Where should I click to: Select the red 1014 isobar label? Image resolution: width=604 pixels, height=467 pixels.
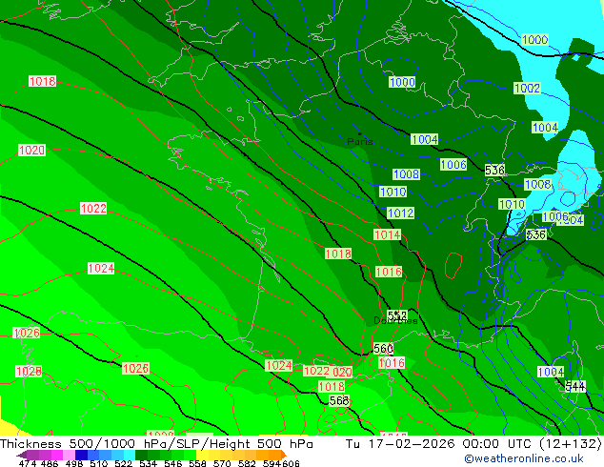(387, 234)
